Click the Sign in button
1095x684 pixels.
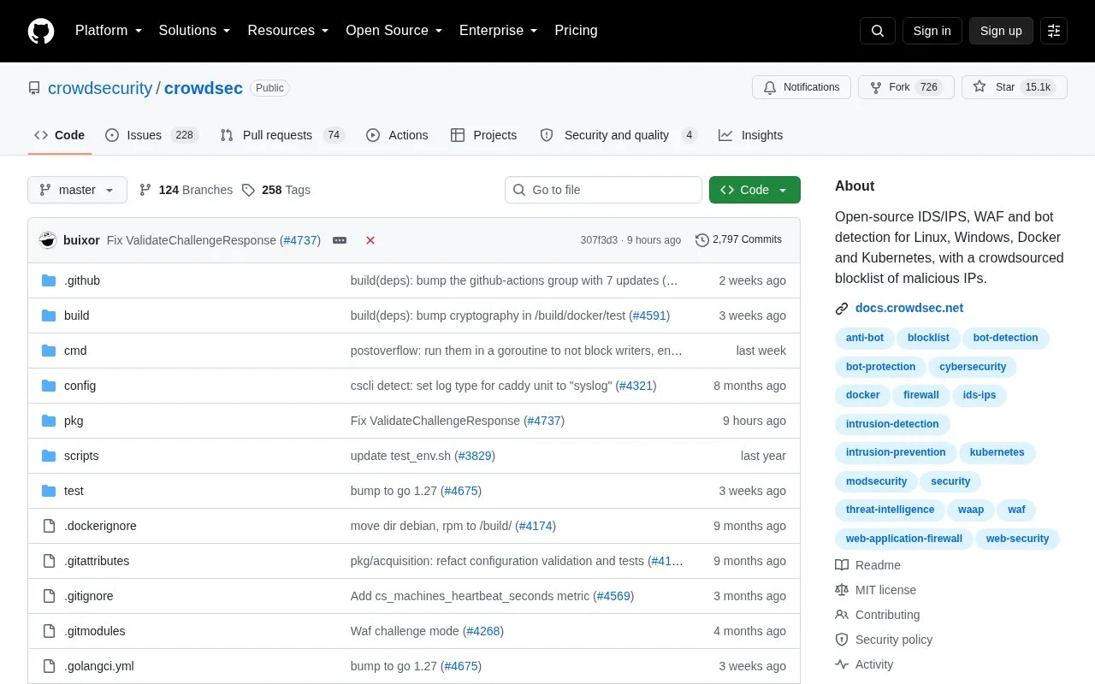click(x=932, y=31)
